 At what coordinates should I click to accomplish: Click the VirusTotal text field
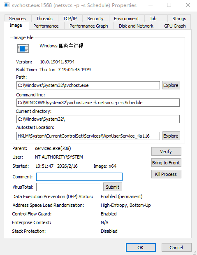tap(69, 187)
